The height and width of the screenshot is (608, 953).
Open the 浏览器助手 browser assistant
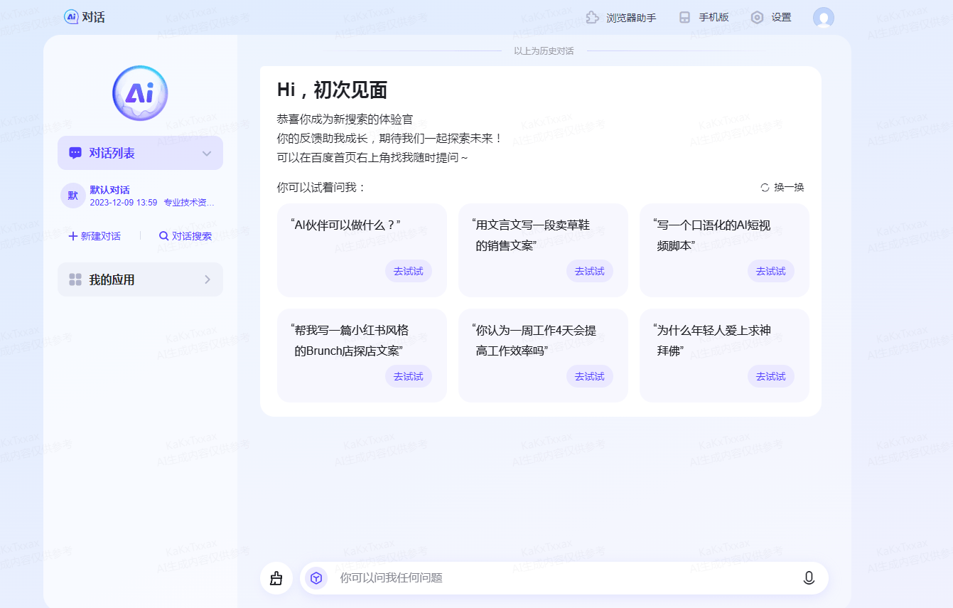point(622,16)
